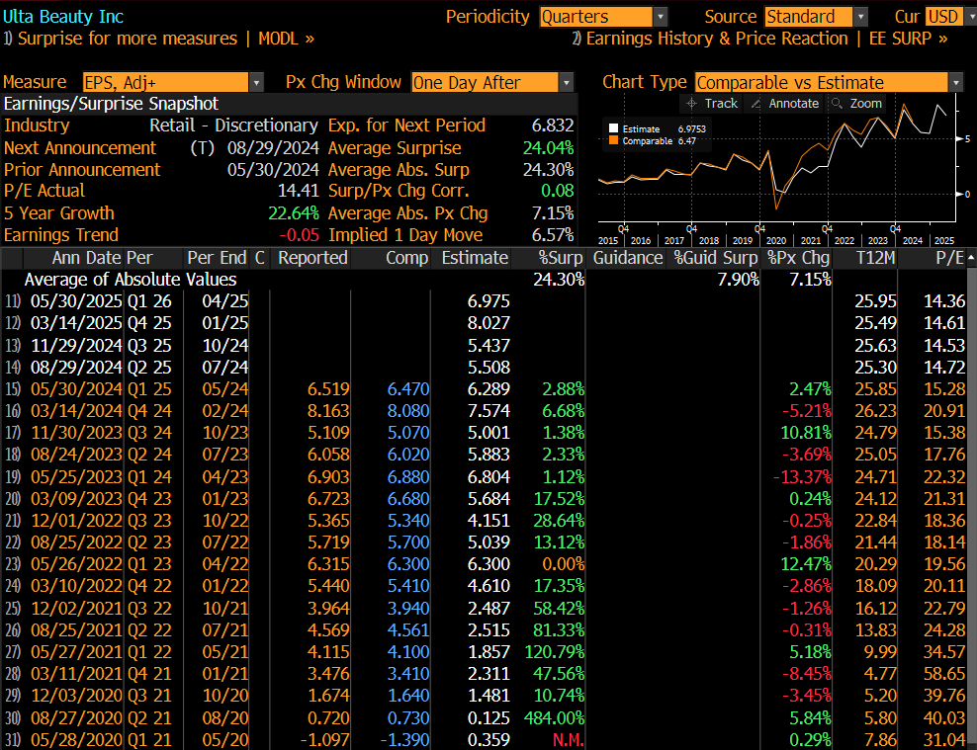
Task: Select row 11) dated 05/30/2025
Action: click(x=486, y=301)
